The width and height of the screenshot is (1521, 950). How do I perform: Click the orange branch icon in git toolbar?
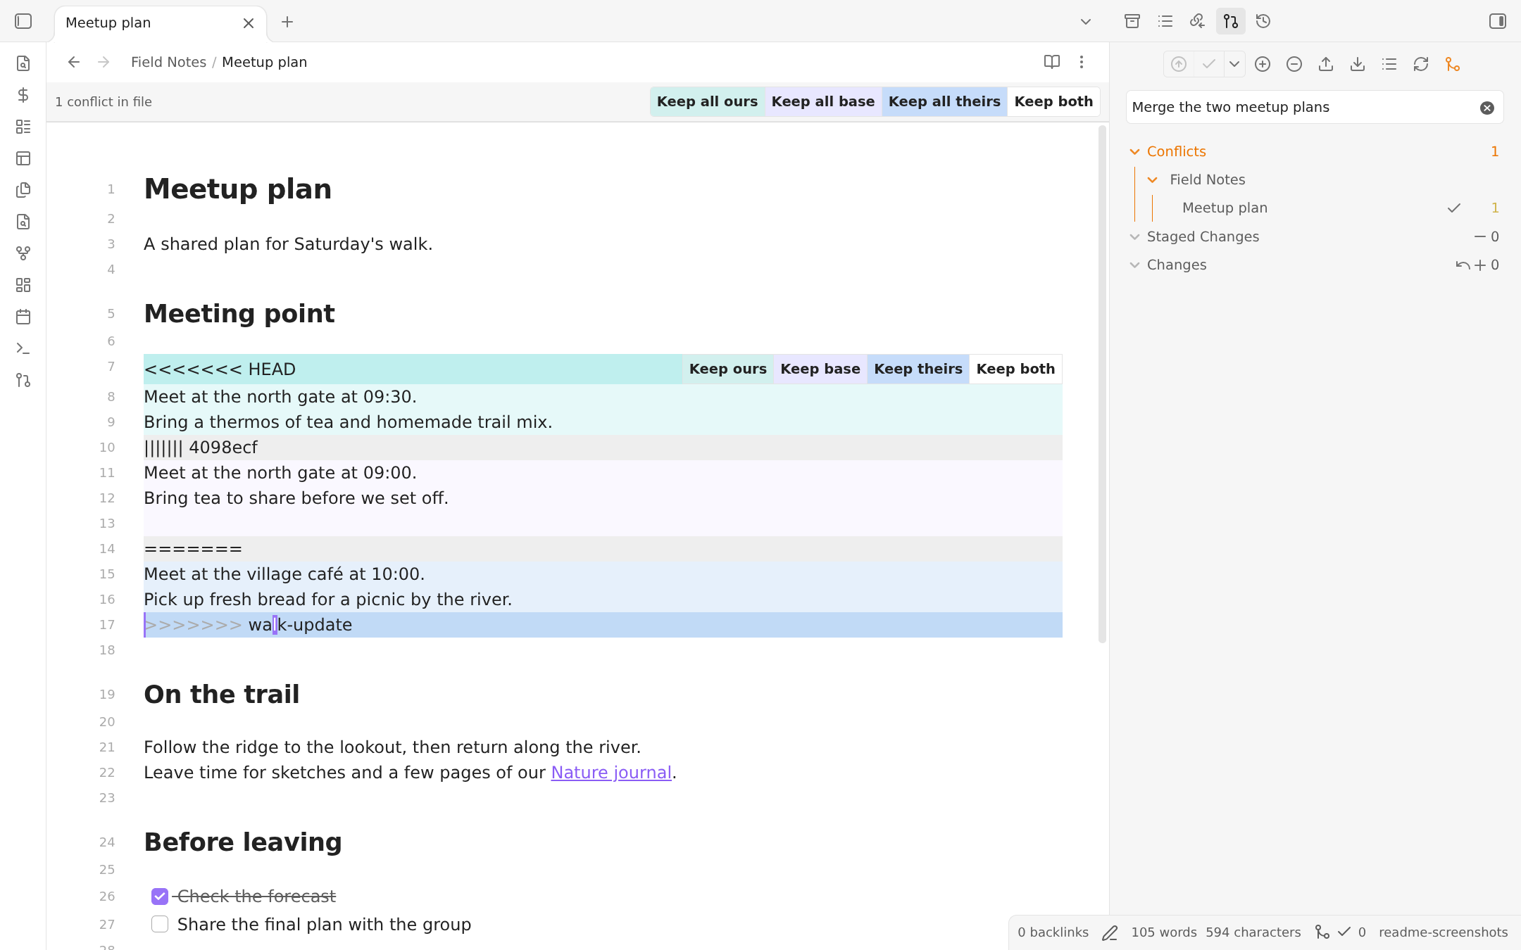[1453, 64]
